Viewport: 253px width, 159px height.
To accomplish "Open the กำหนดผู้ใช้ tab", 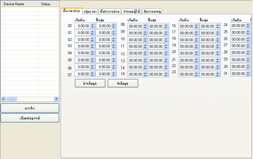I will point(132,11).
